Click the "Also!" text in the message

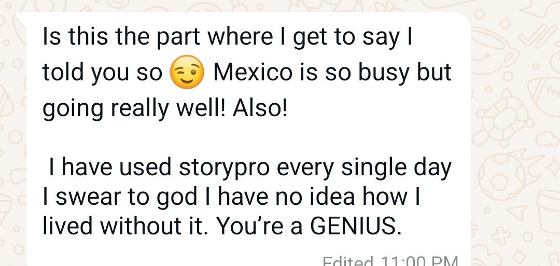[260, 107]
